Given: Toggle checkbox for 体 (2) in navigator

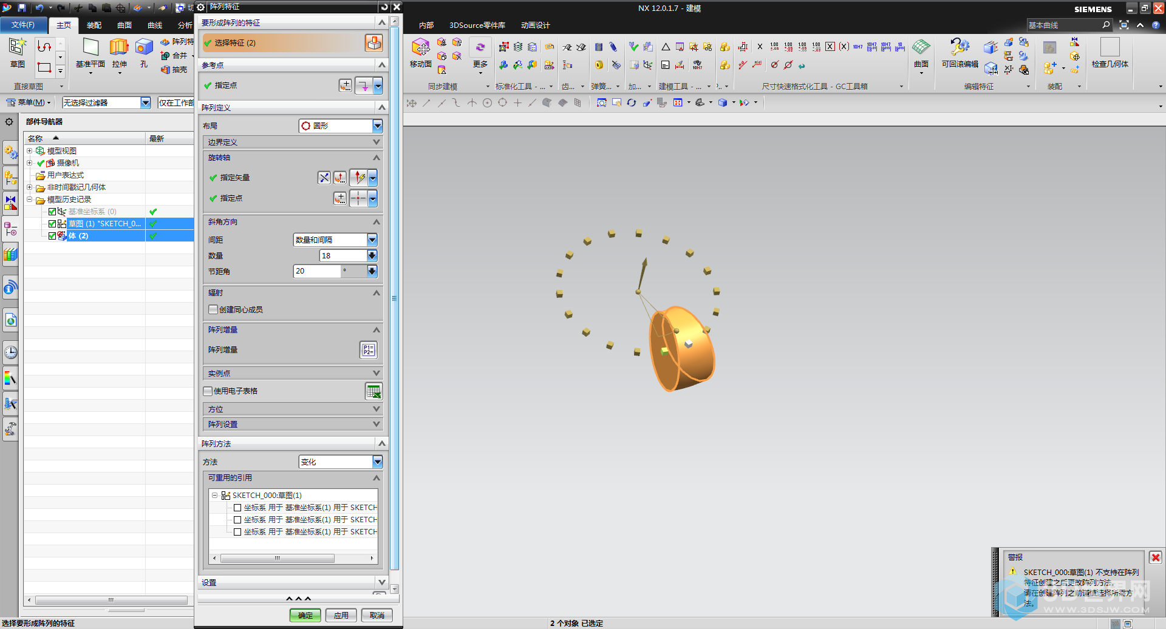Looking at the screenshot, I should [52, 236].
